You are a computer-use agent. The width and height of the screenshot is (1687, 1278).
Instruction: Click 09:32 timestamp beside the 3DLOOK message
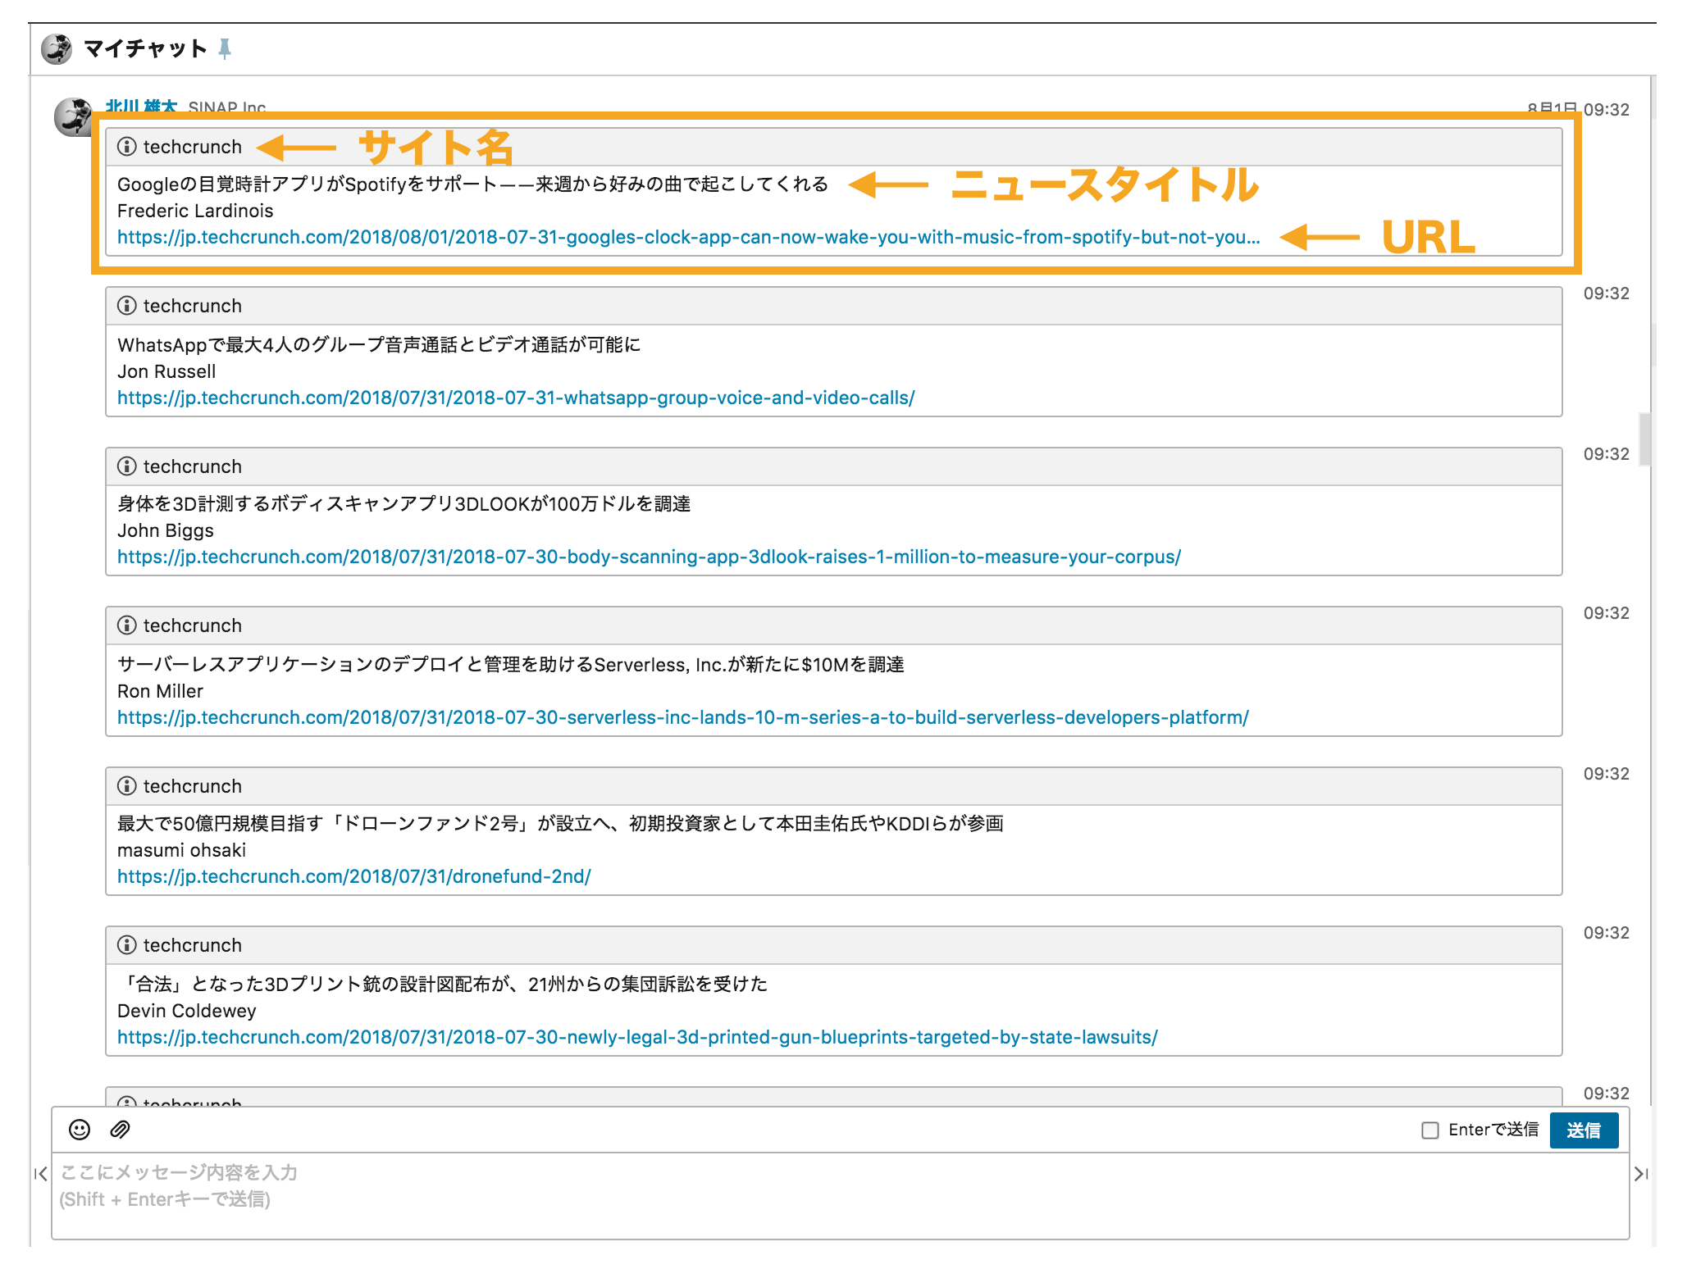pos(1606,454)
